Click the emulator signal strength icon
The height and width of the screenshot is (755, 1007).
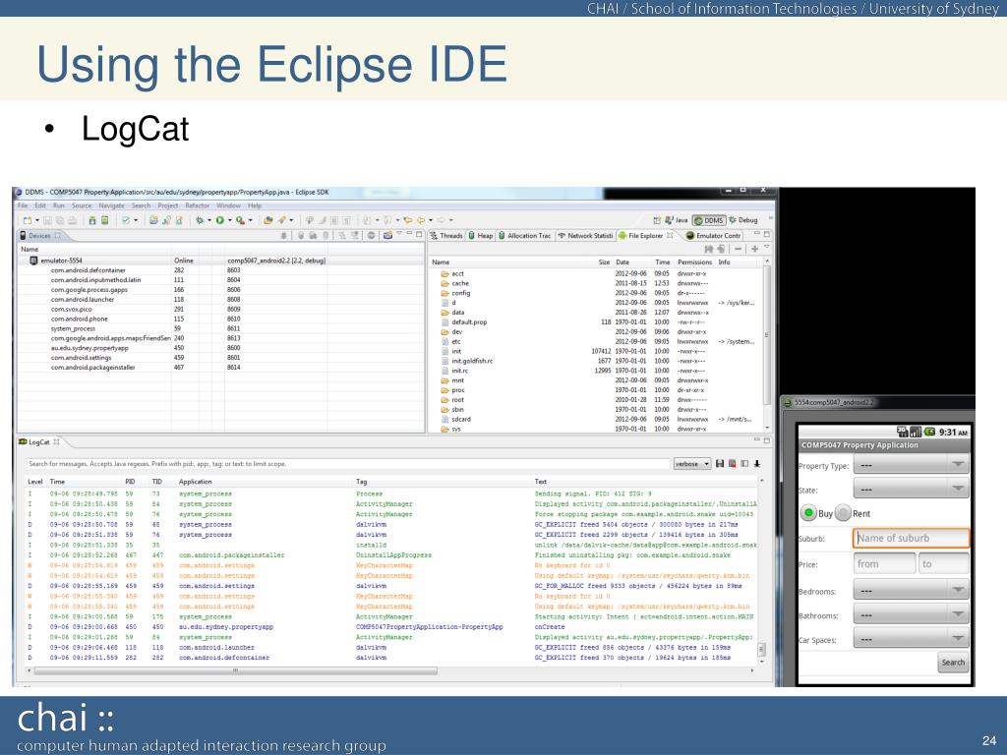click(x=916, y=433)
